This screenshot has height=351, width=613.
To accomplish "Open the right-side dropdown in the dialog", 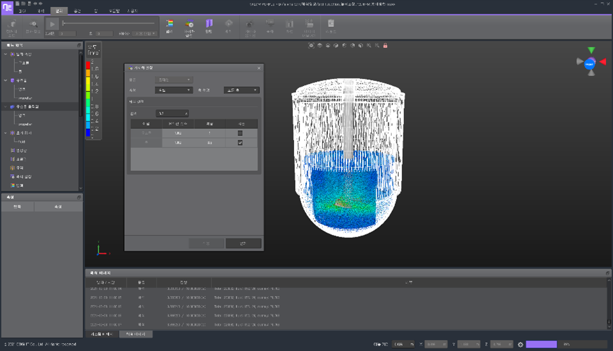I will coord(242,90).
